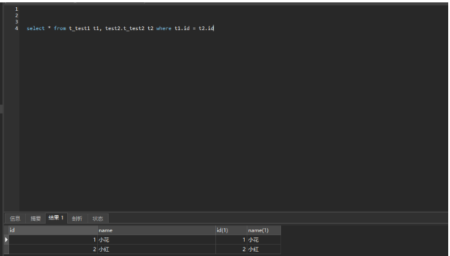Open the 摘要 tab
This screenshot has width=450, height=256.
[35, 219]
